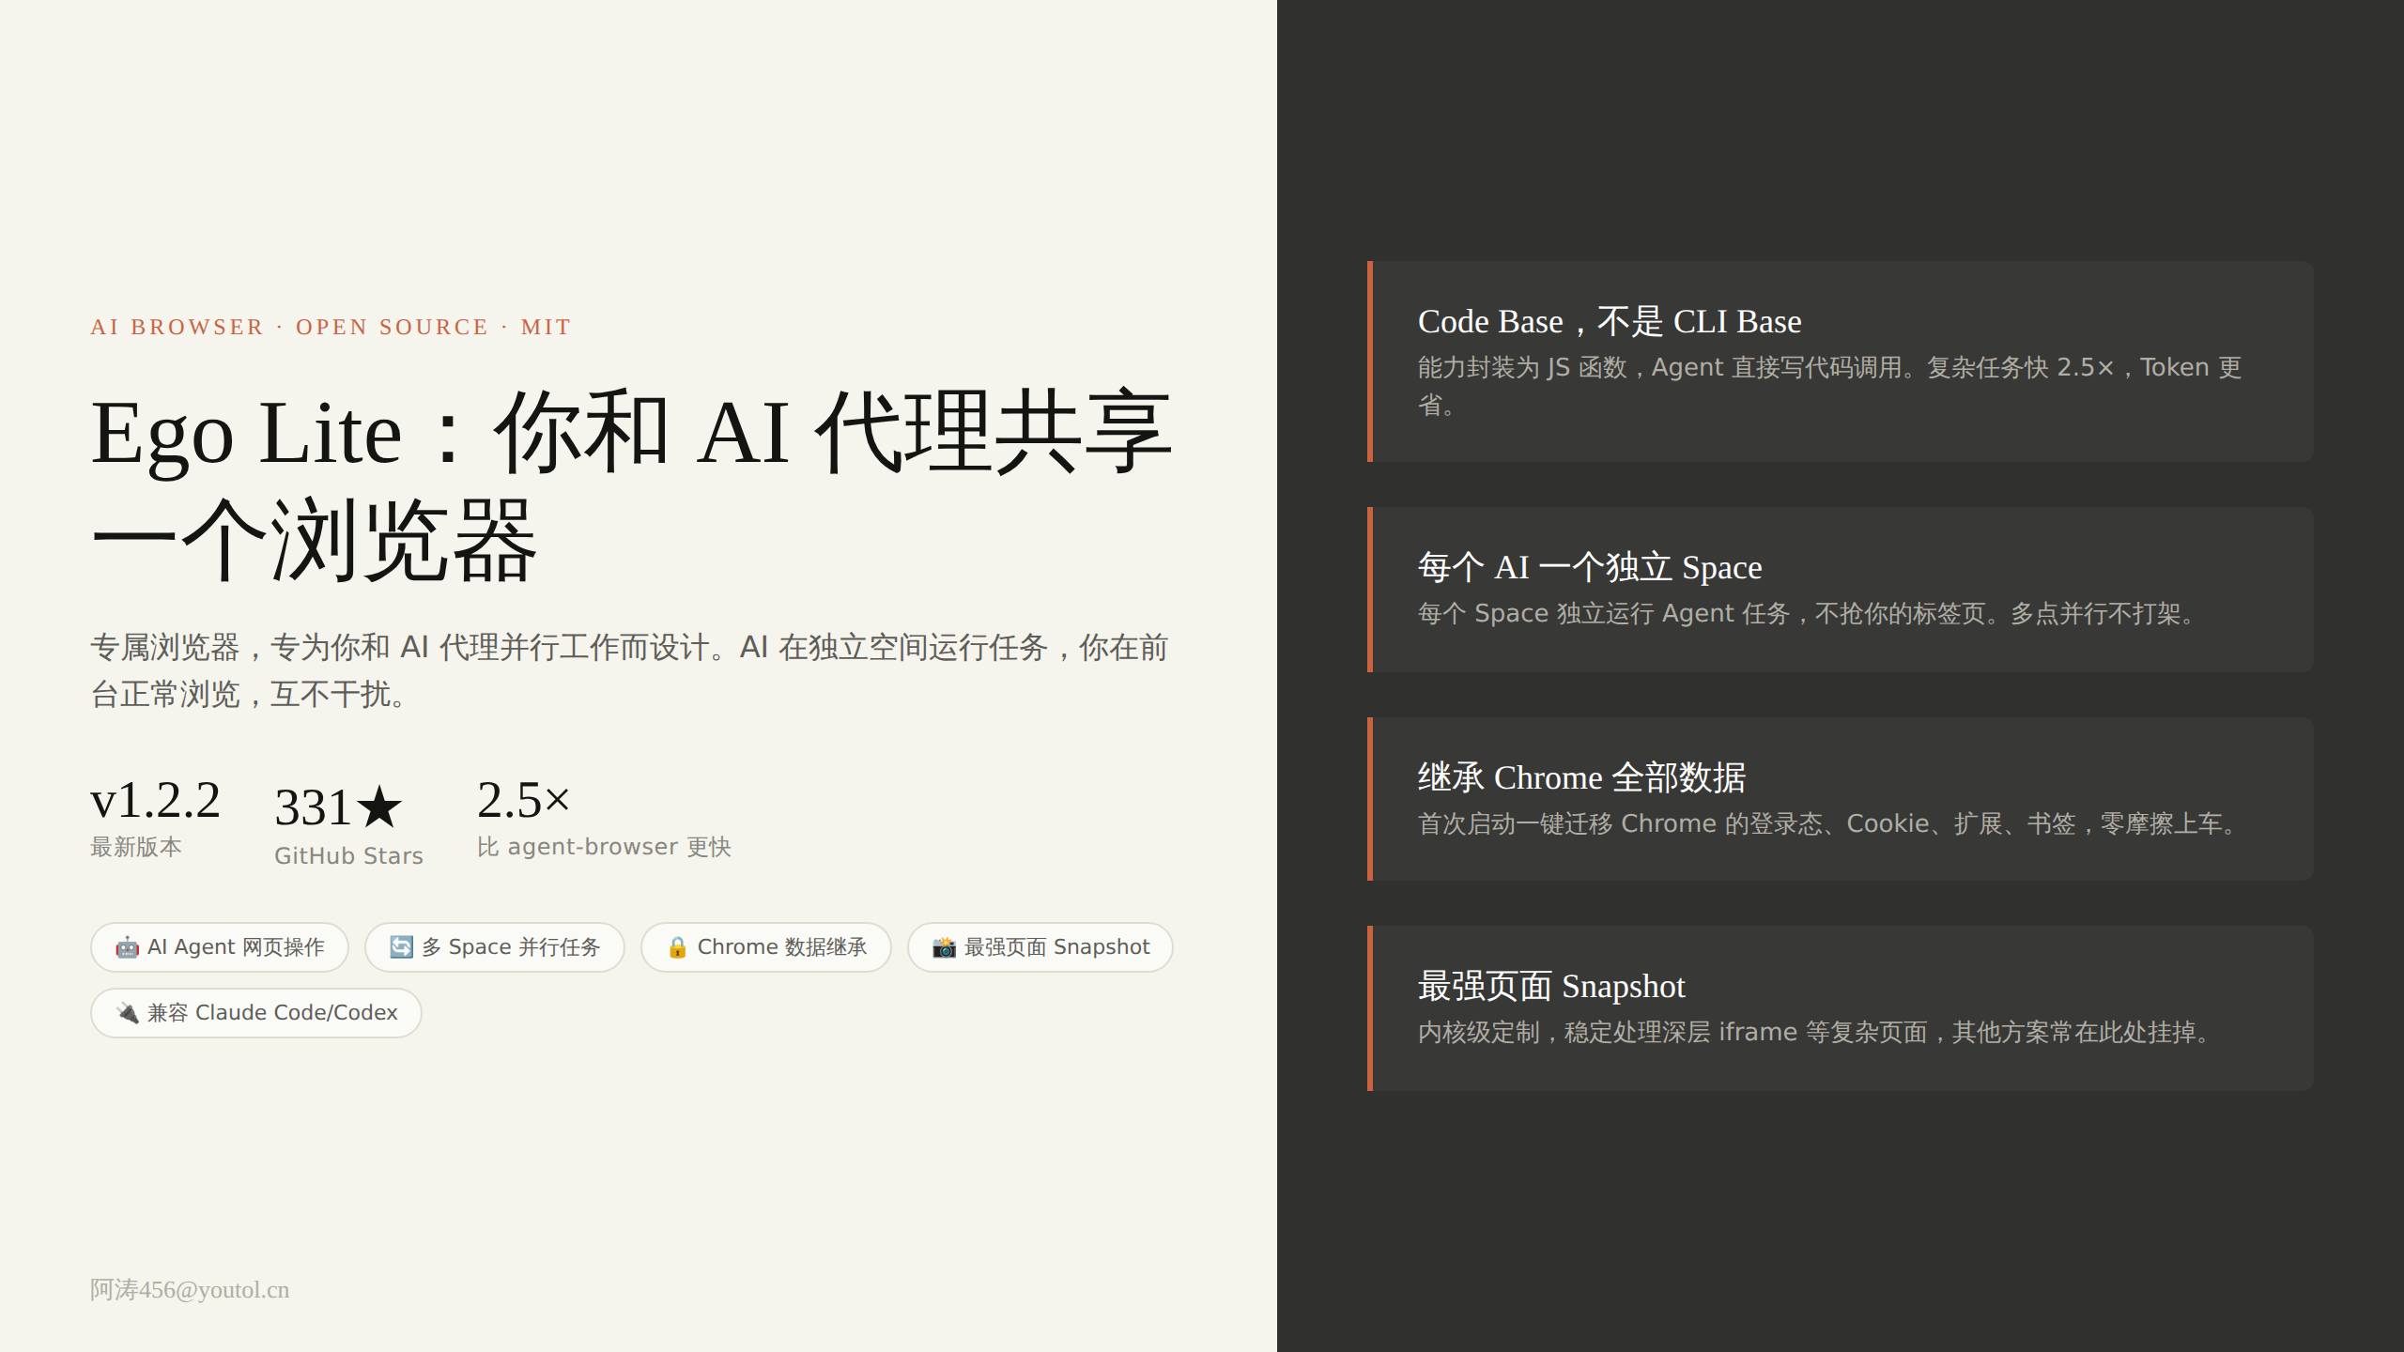
Task: Click the description '能力封装为 JS 函数'
Action: 1829,386
